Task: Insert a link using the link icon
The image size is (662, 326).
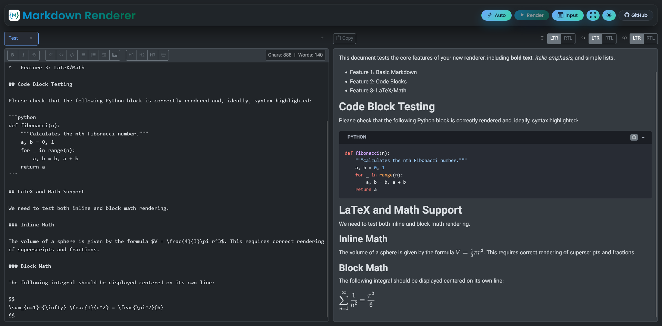Action: pos(50,55)
